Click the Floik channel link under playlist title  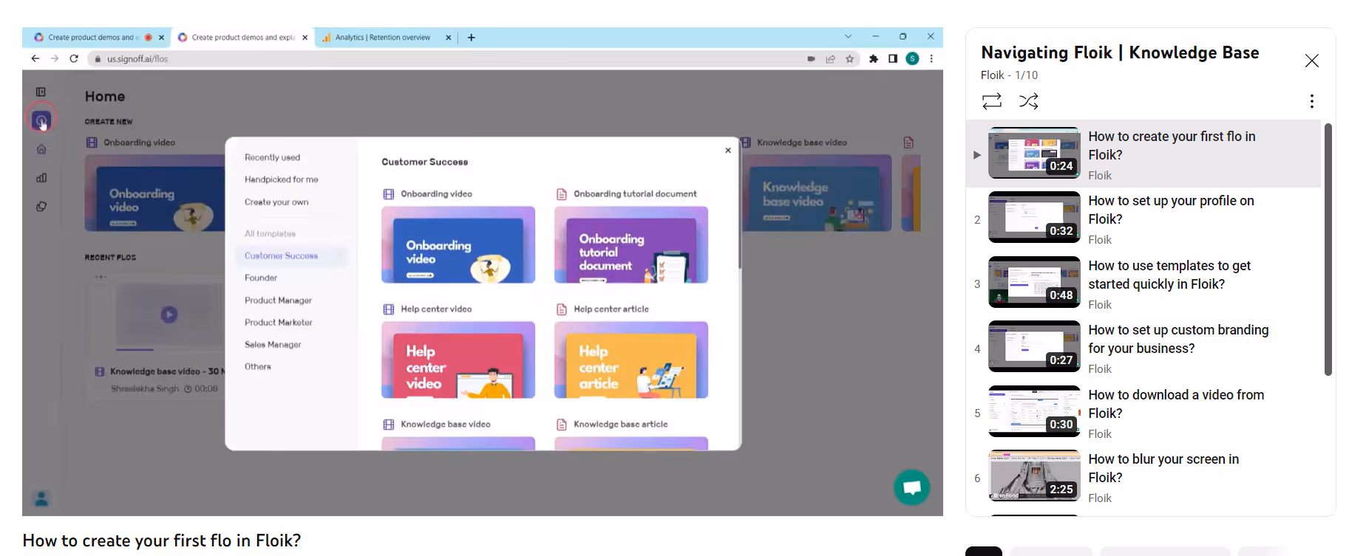tap(992, 75)
